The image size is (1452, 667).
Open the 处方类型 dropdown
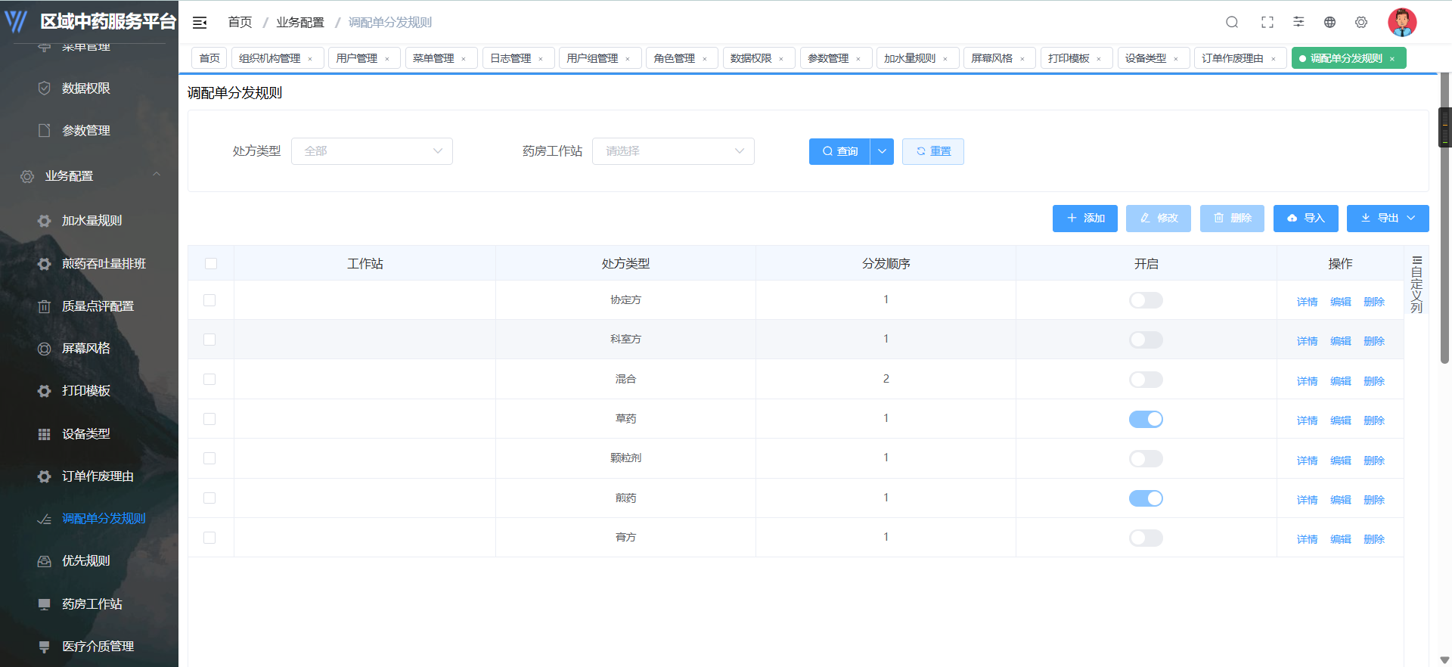pyautogui.click(x=372, y=151)
